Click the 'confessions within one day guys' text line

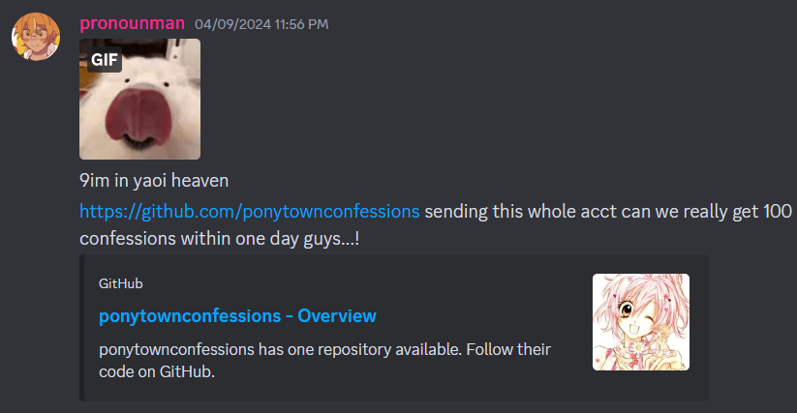click(220, 239)
